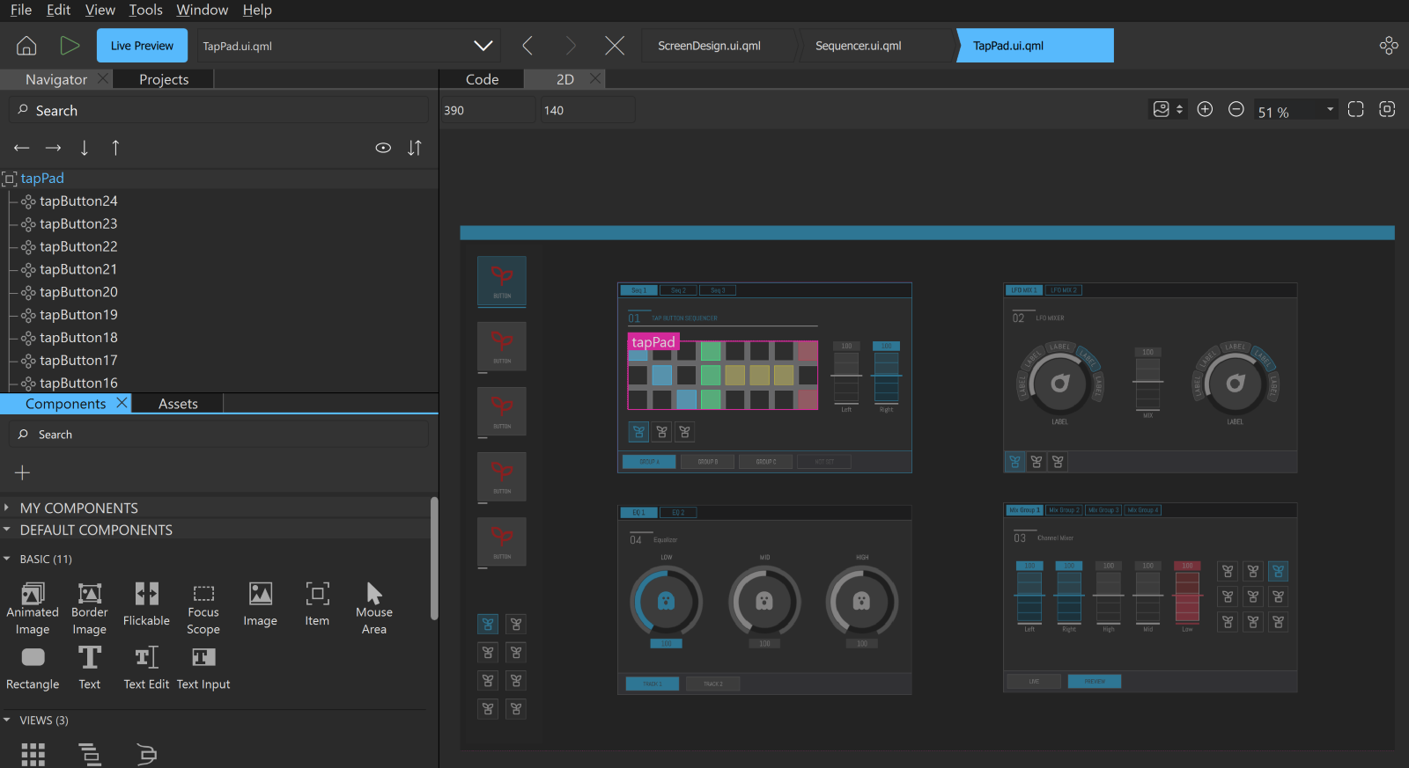
Task: Switch to the Assets tab
Action: point(178,404)
